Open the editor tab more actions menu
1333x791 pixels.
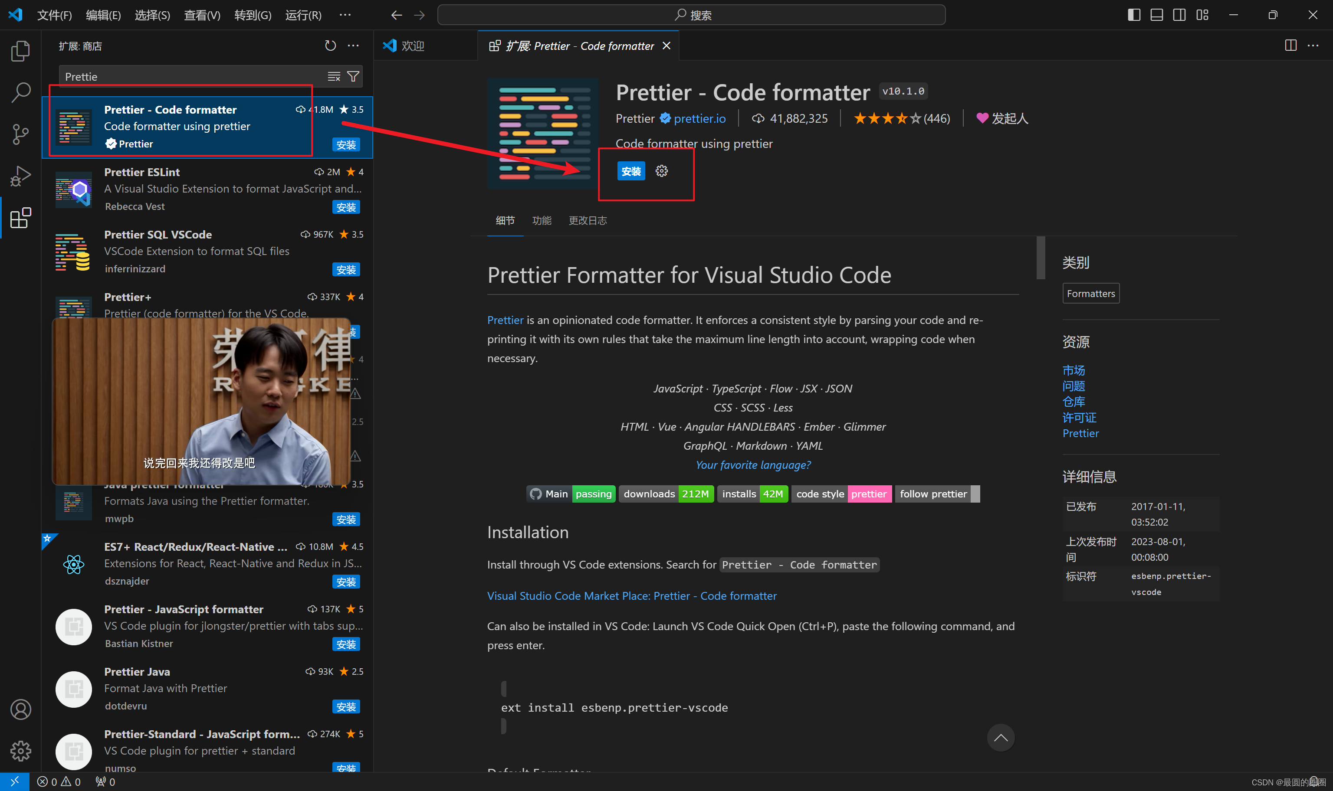[x=1313, y=46]
